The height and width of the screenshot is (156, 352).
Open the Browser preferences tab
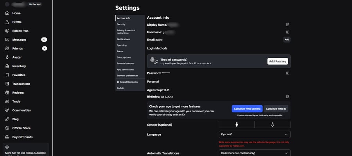click(130, 75)
